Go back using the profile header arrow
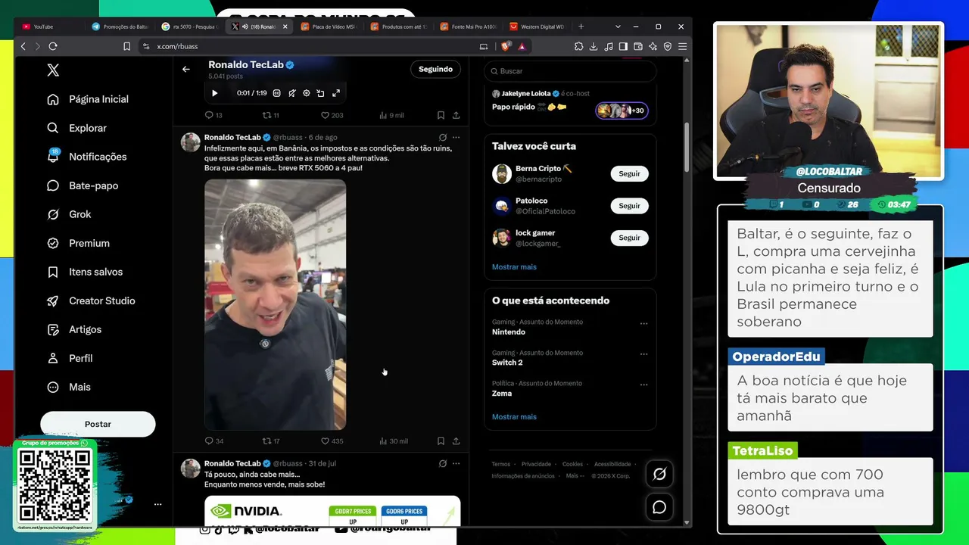This screenshot has width=969, height=545. (x=186, y=69)
